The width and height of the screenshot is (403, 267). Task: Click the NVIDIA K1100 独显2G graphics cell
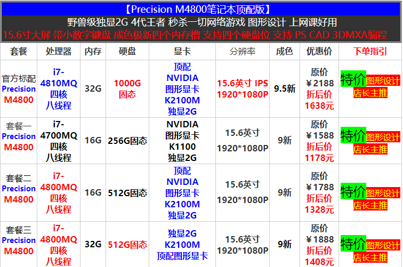pos(182,141)
